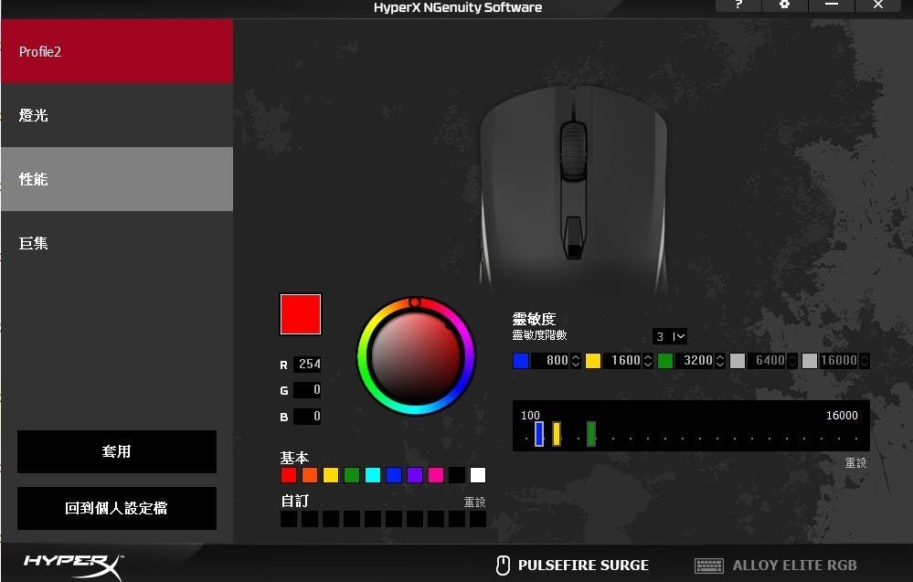Select the blue DPI level color box
The image size is (913, 582).
pos(521,361)
